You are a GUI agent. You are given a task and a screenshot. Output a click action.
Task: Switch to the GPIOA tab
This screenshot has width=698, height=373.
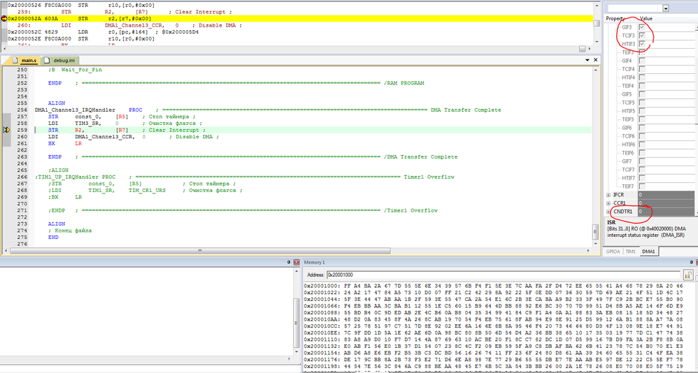(x=613, y=251)
